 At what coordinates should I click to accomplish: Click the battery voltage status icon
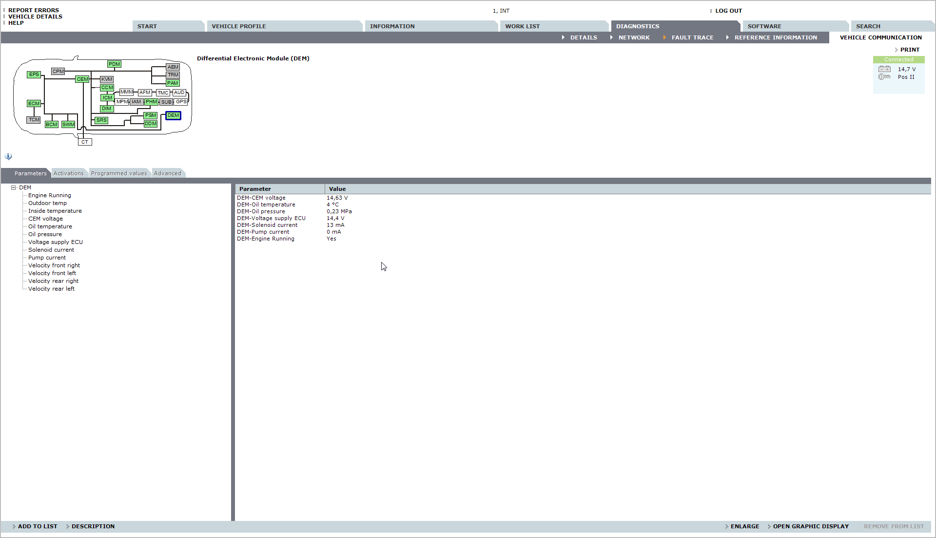[x=884, y=69]
